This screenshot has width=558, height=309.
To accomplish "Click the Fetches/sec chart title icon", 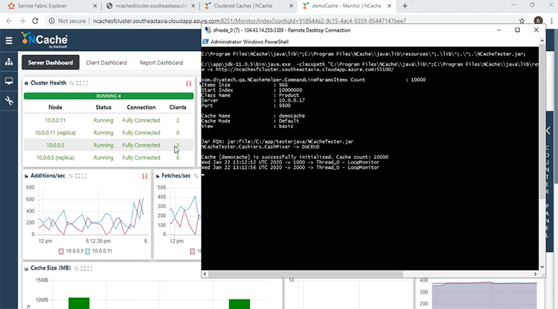I will click(x=158, y=176).
